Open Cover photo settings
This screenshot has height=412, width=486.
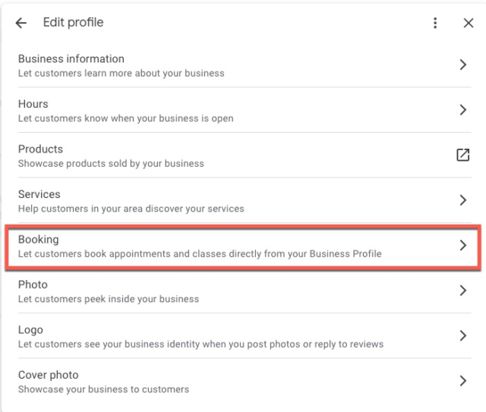(x=48, y=375)
